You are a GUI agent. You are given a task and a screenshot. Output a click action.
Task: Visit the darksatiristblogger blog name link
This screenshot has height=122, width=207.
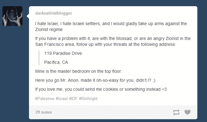tap(54, 13)
